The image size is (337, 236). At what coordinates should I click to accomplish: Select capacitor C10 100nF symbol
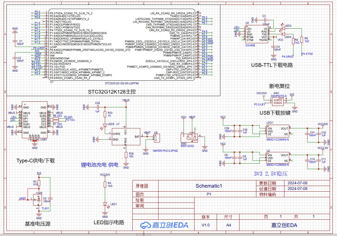click(307, 161)
